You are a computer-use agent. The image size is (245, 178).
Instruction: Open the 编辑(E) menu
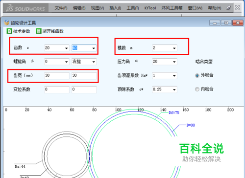[79, 8]
